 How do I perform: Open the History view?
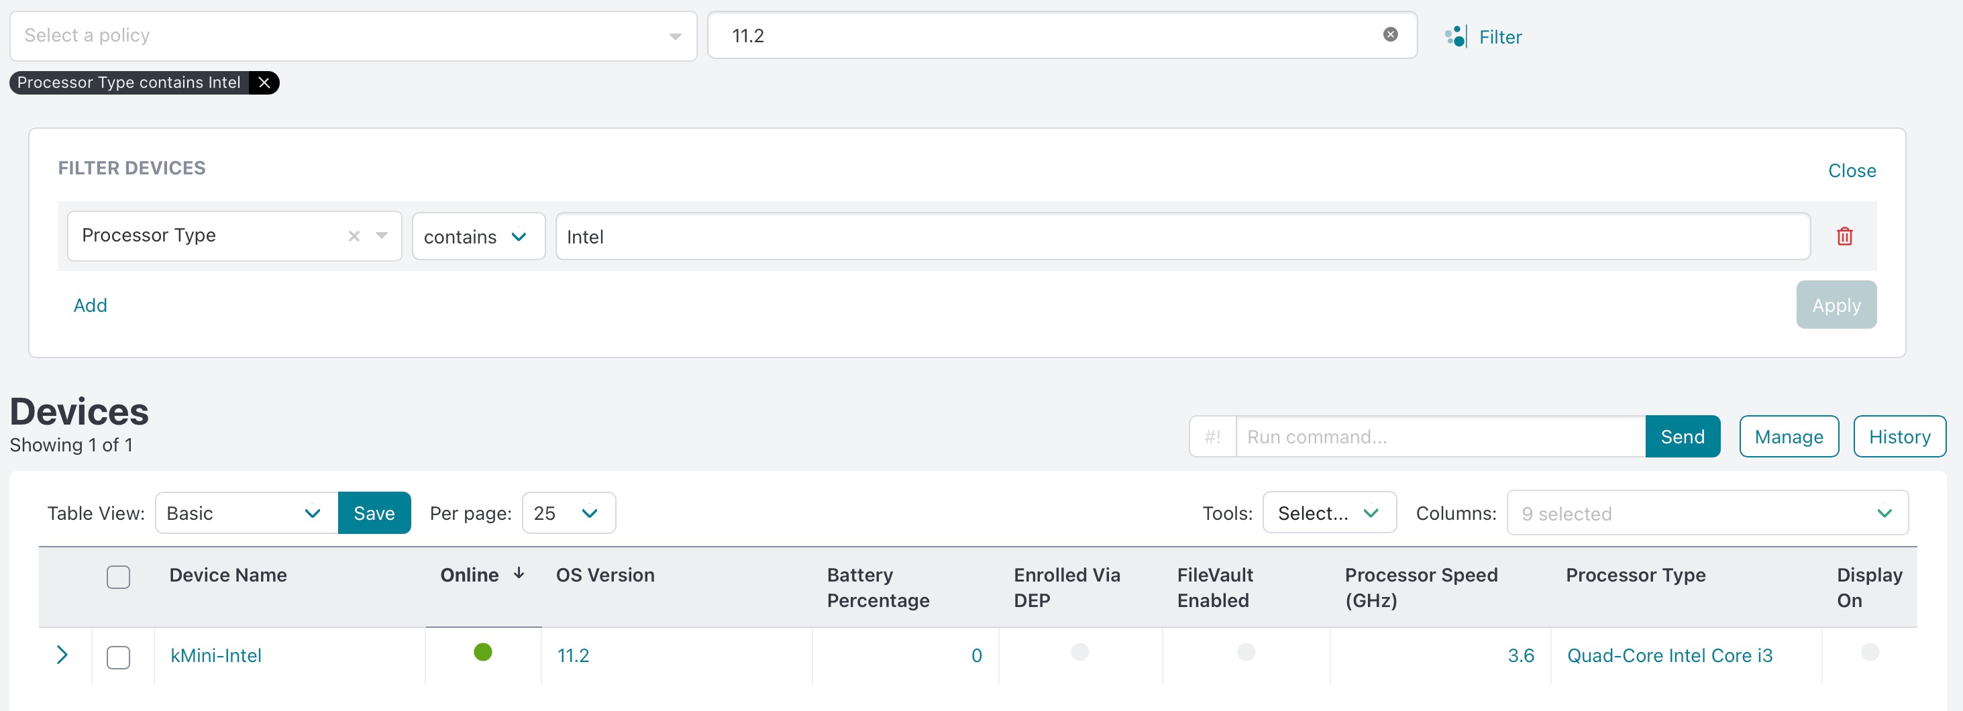(x=1898, y=437)
